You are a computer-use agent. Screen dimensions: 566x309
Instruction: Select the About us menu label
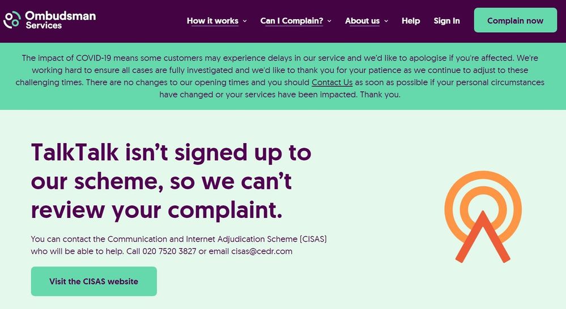[x=362, y=21]
